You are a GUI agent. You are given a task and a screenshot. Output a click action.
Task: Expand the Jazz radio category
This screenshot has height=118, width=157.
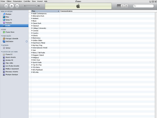point(32,50)
